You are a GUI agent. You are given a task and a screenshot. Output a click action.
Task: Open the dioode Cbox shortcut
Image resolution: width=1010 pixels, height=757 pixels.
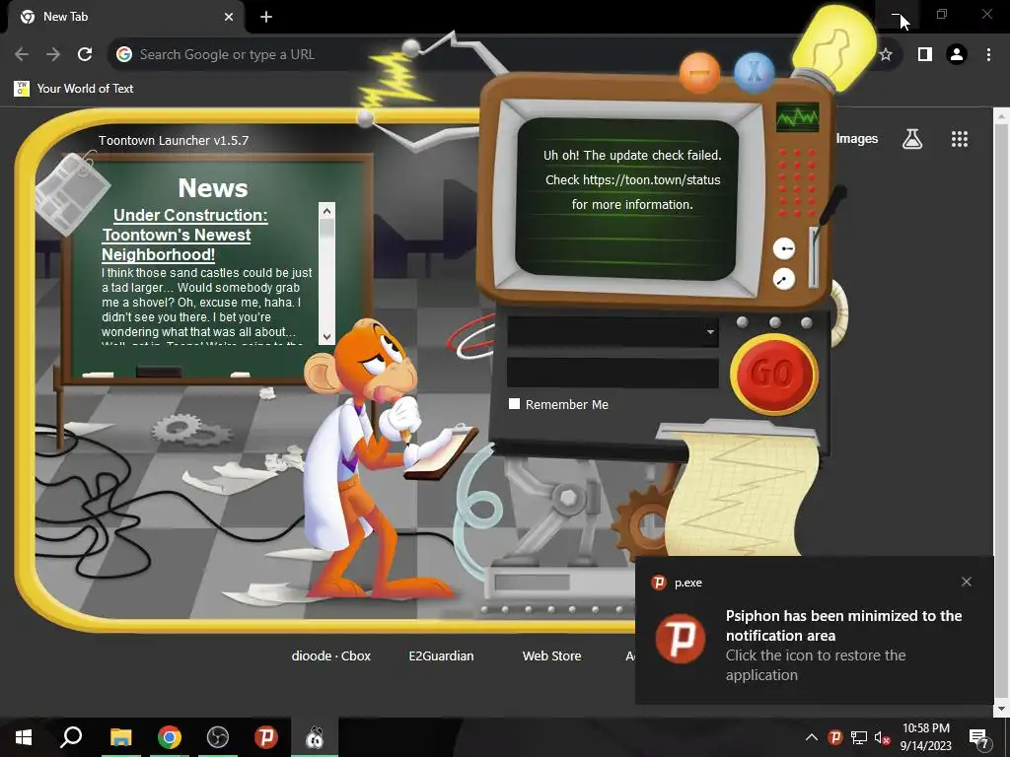tap(331, 655)
